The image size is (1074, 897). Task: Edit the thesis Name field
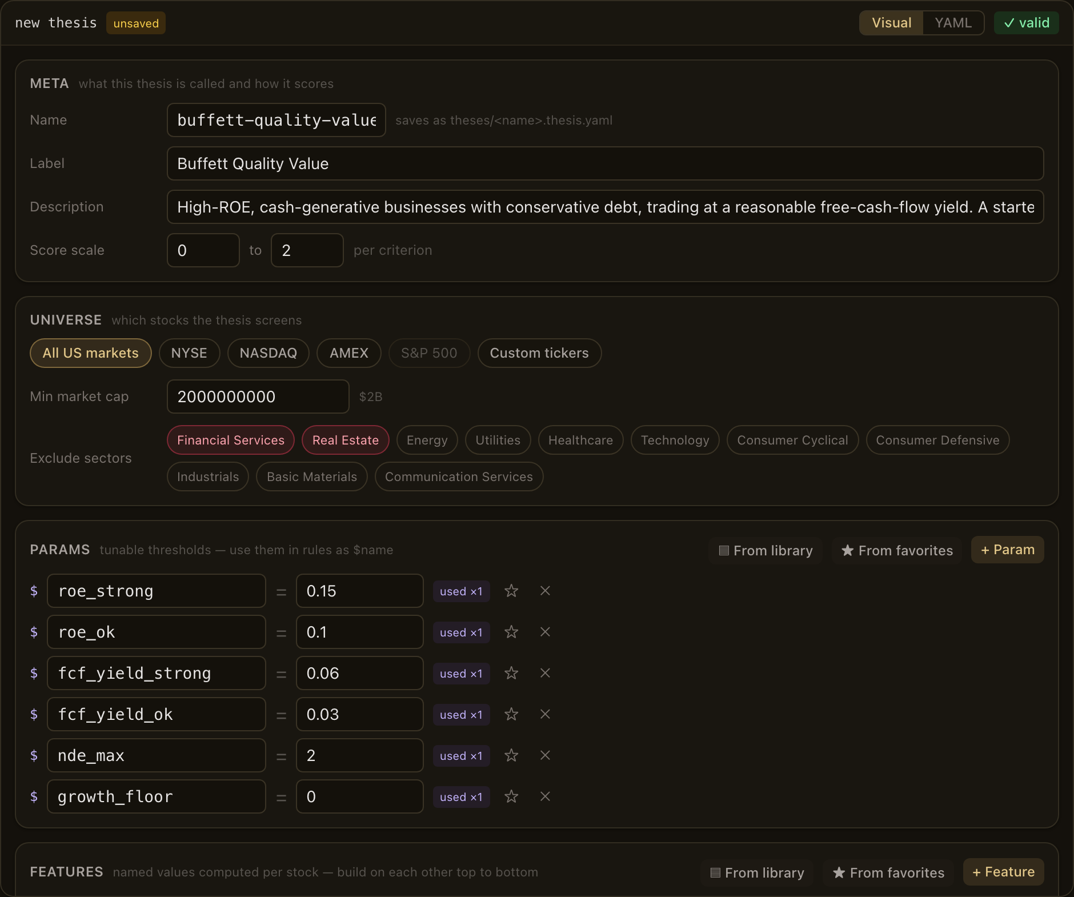point(276,120)
